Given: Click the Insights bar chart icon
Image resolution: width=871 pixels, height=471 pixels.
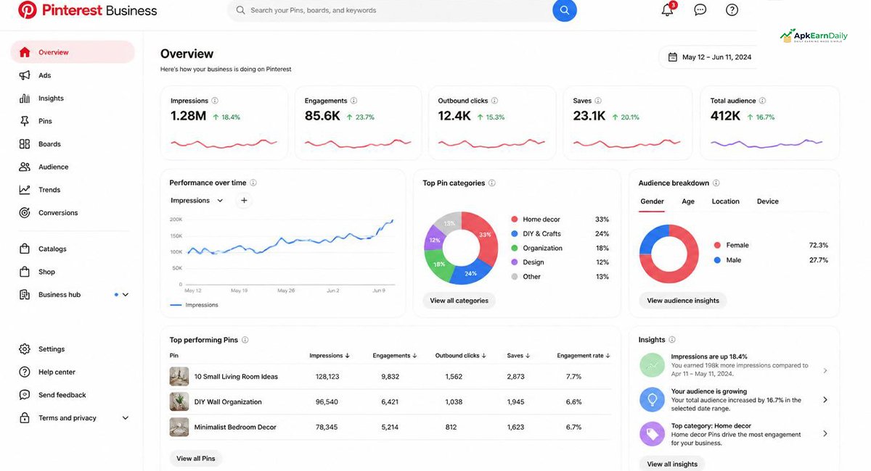Looking at the screenshot, I should pyautogui.click(x=25, y=98).
